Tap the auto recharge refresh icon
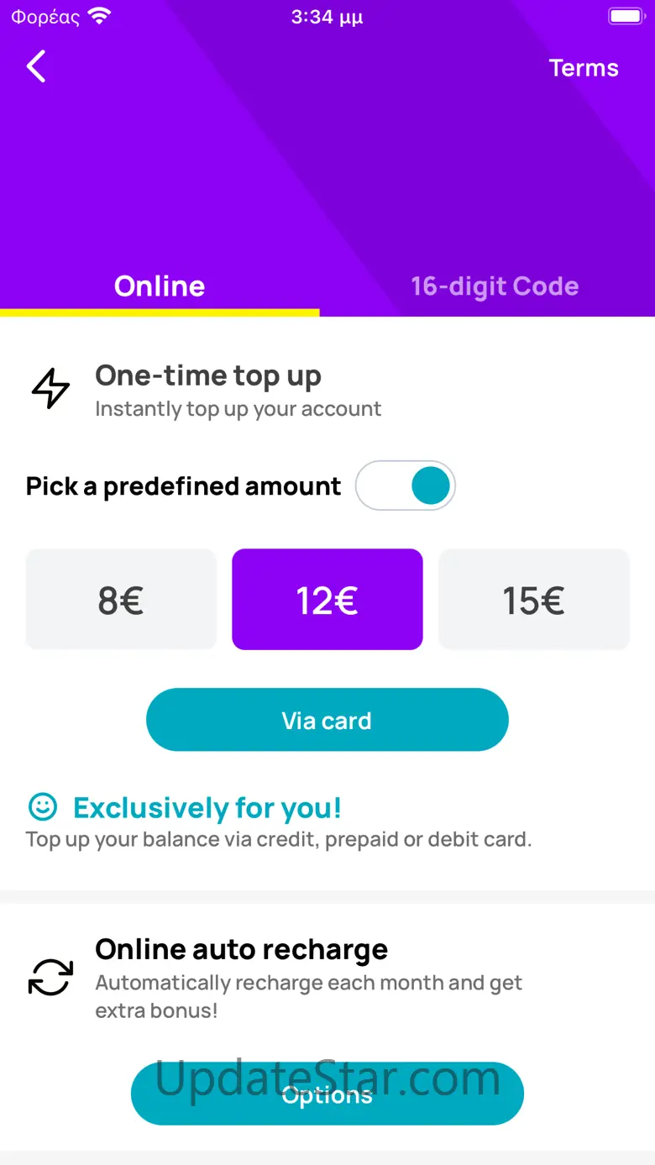The width and height of the screenshot is (655, 1165). (50, 978)
